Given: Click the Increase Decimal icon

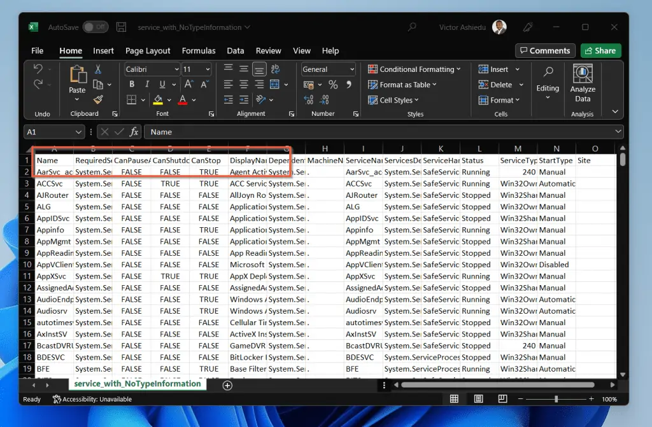Looking at the screenshot, I should [x=309, y=100].
